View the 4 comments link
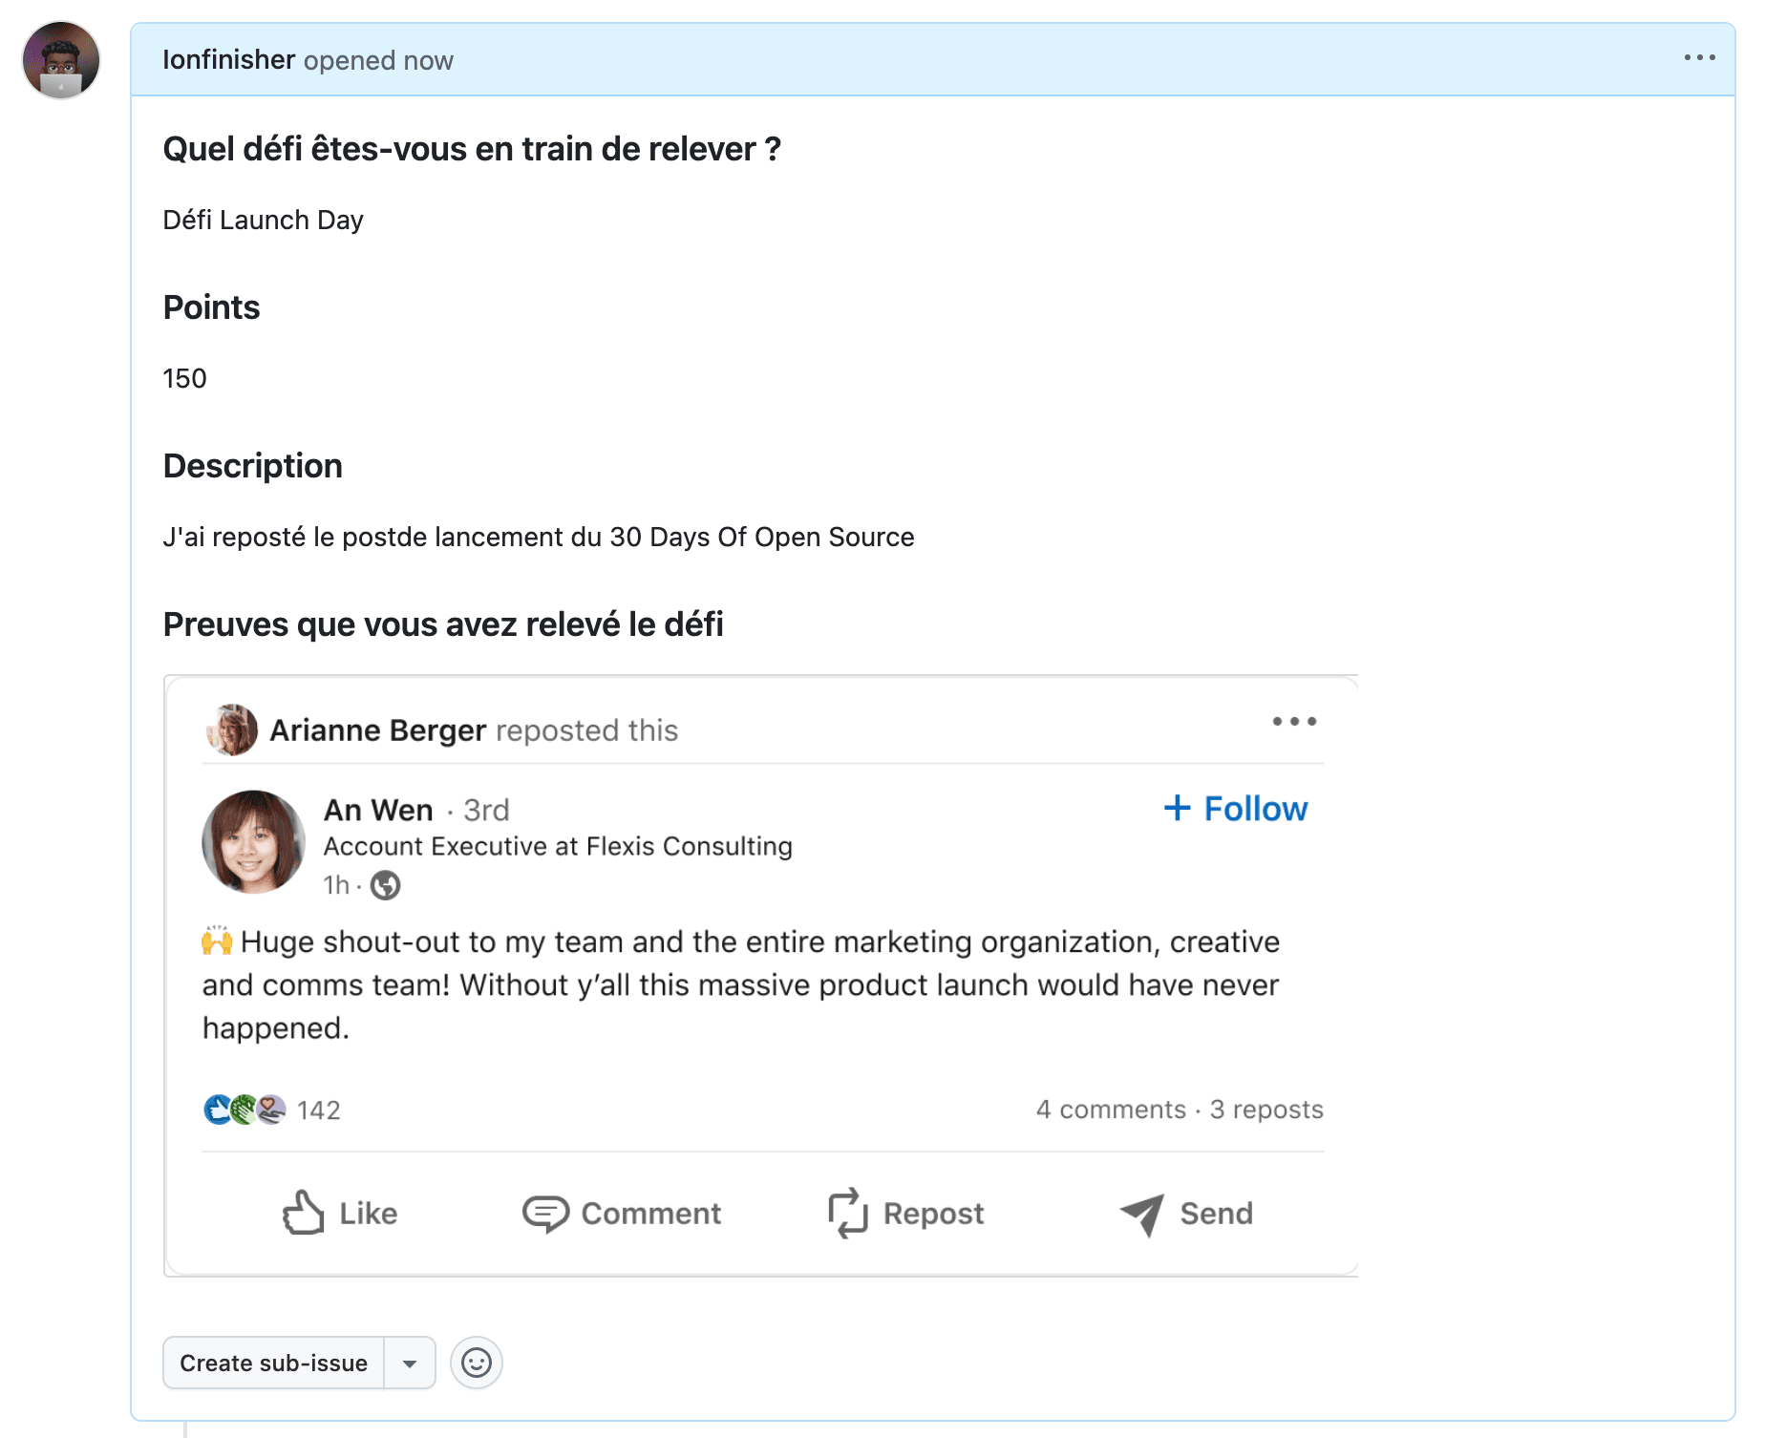The image size is (1765, 1438). click(1111, 1110)
